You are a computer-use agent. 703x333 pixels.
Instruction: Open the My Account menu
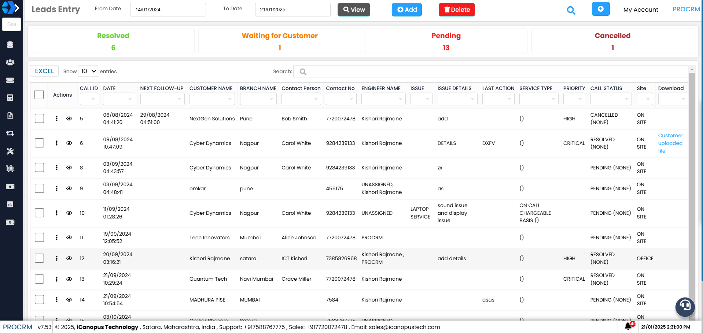coord(640,10)
